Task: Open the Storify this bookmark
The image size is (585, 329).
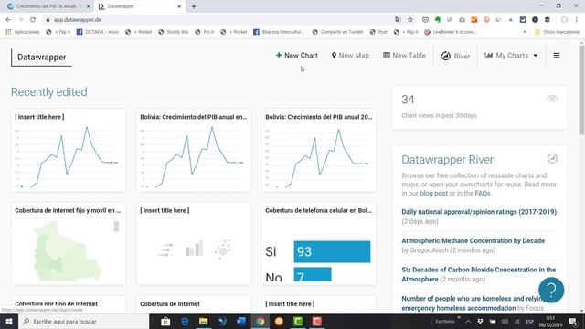Action: click(x=174, y=32)
